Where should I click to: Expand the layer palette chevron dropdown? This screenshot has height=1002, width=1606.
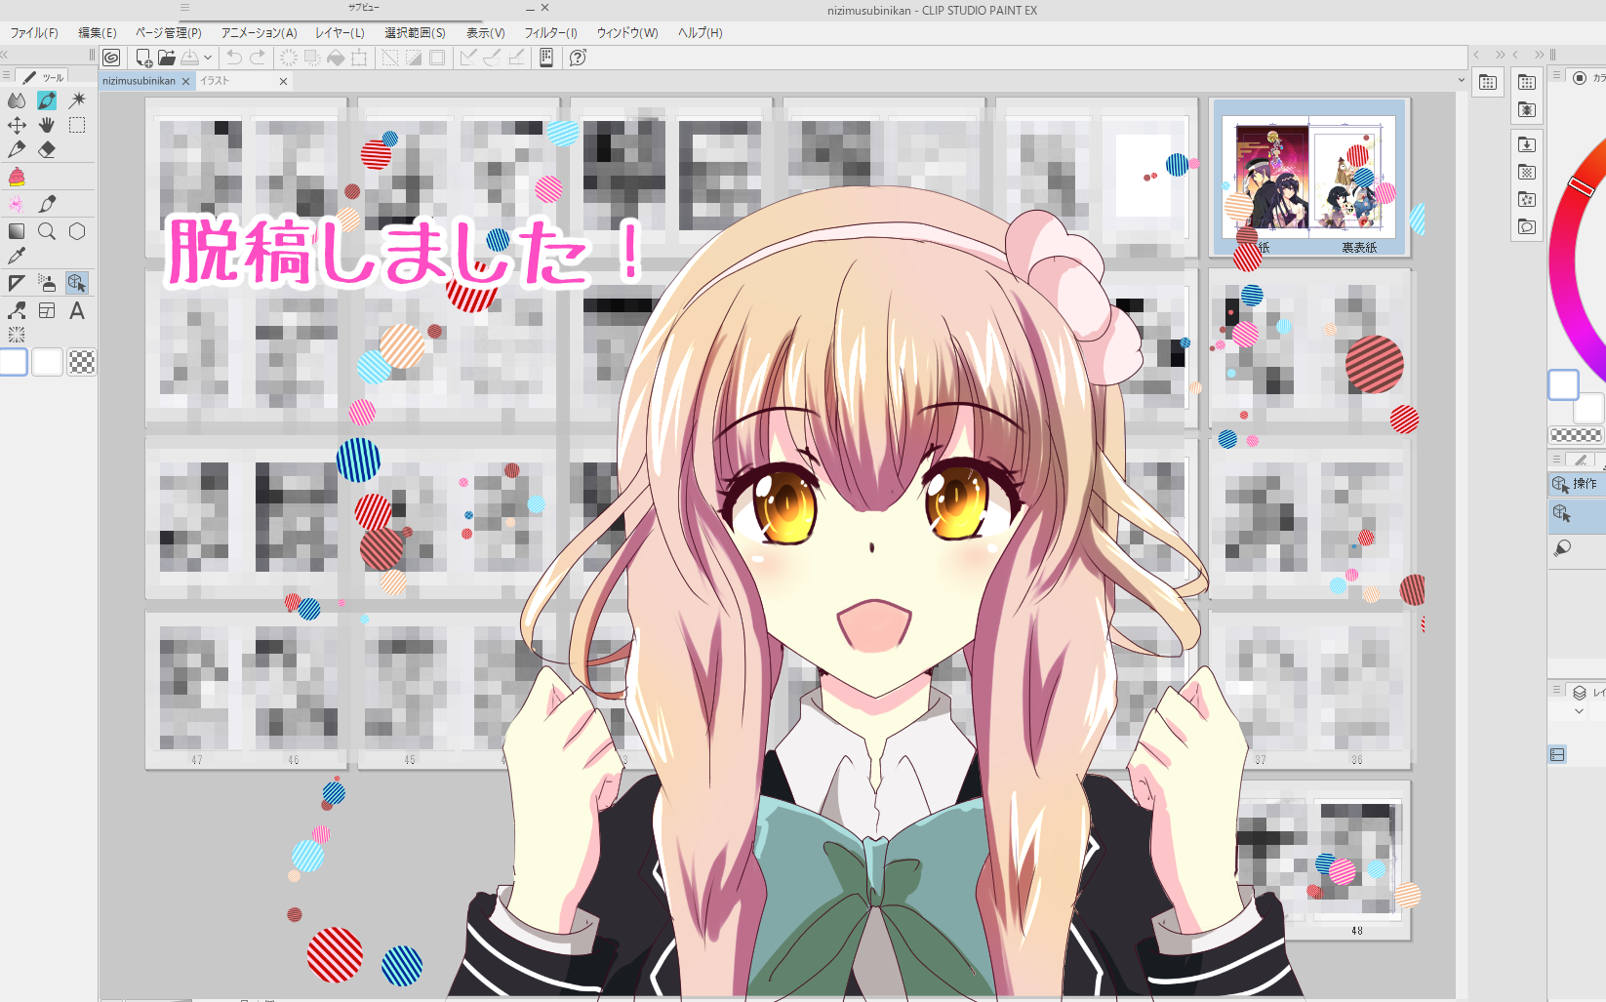(1580, 711)
